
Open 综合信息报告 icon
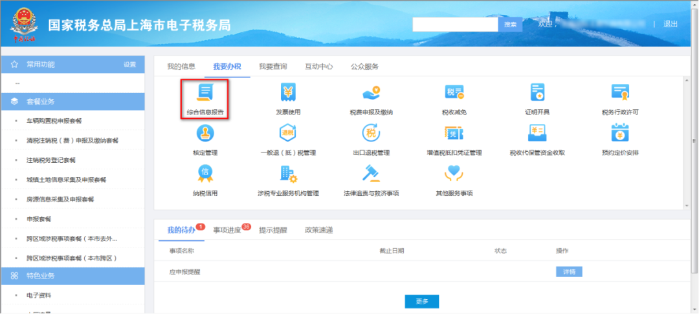(205, 92)
